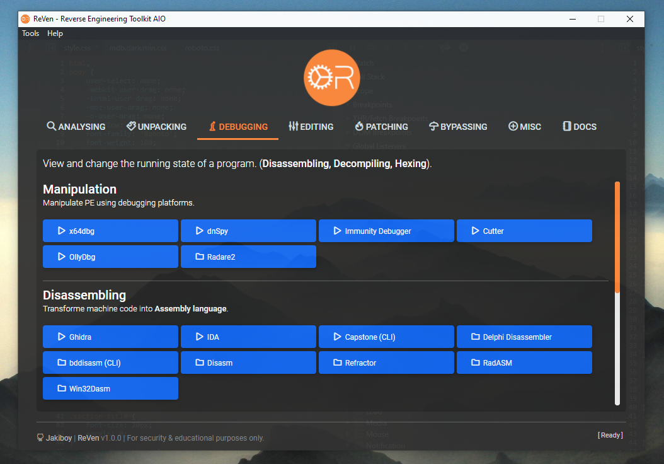Viewport: 664px width, 464px height.
Task: Click the folder icon on Radare2 button
Action: 200,257
